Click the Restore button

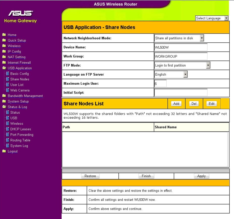point(90,176)
